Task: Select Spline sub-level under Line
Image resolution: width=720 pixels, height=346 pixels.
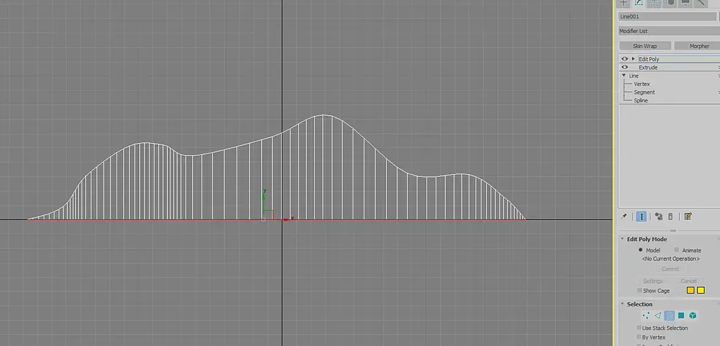Action: [x=641, y=101]
